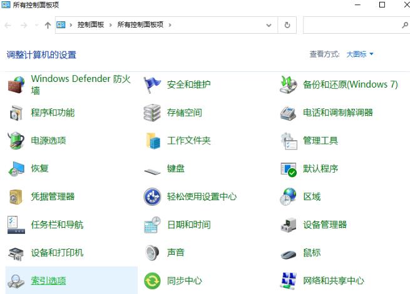Click the 网络和共享中心 icon
The image size is (410, 294).
pyautogui.click(x=288, y=281)
